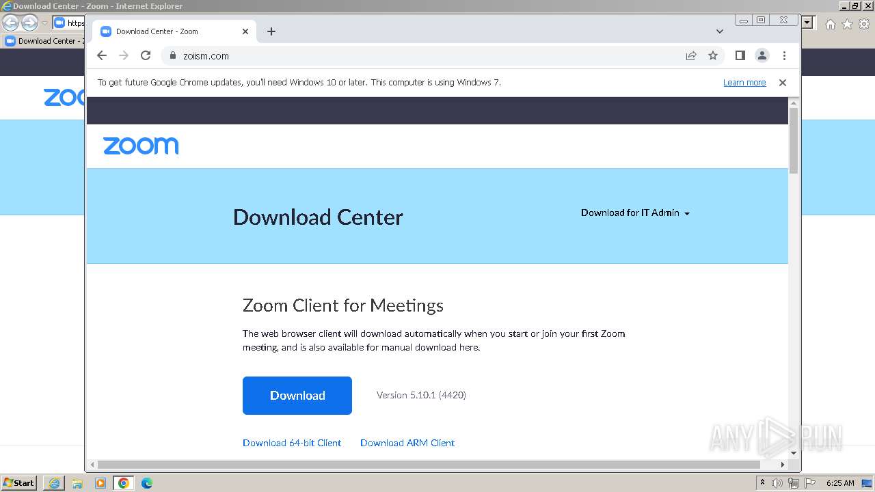875x492 pixels.
Task: Open the Chrome profile avatar menu
Action: [762, 56]
